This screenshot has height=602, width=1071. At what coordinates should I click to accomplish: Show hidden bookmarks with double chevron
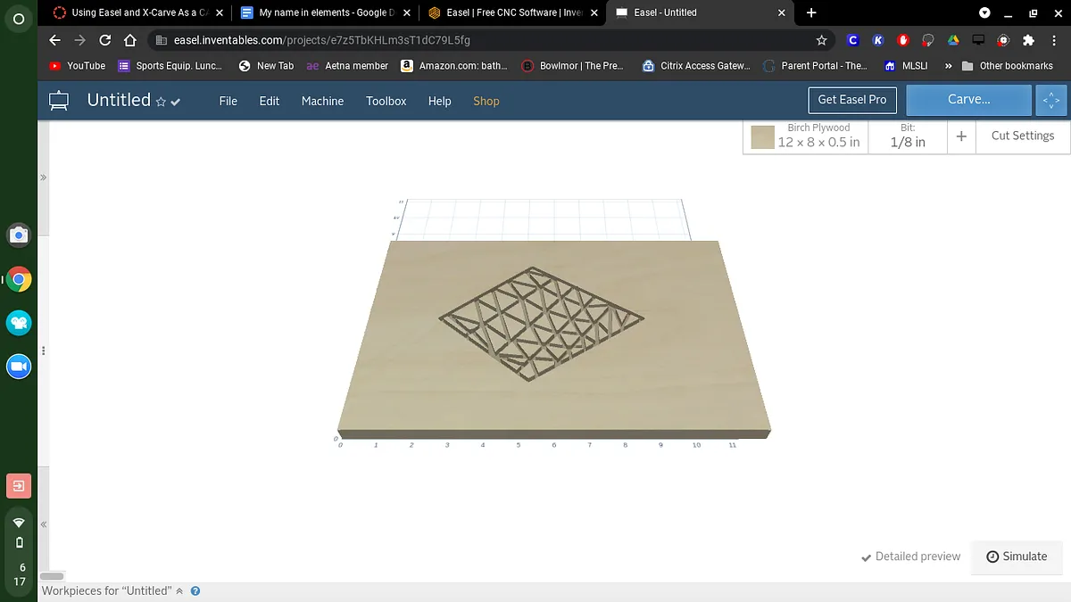point(948,66)
